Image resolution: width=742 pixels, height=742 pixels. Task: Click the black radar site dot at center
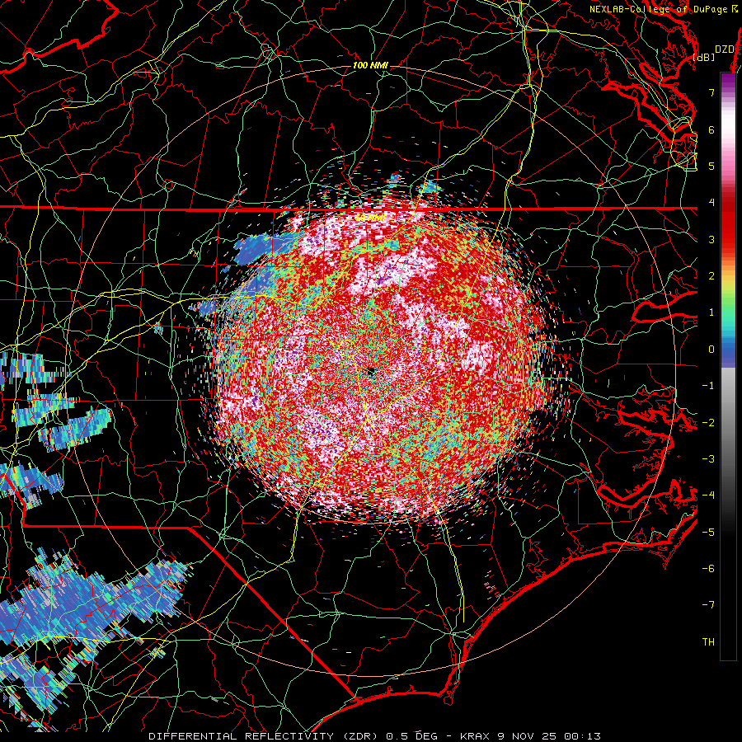coord(371,371)
